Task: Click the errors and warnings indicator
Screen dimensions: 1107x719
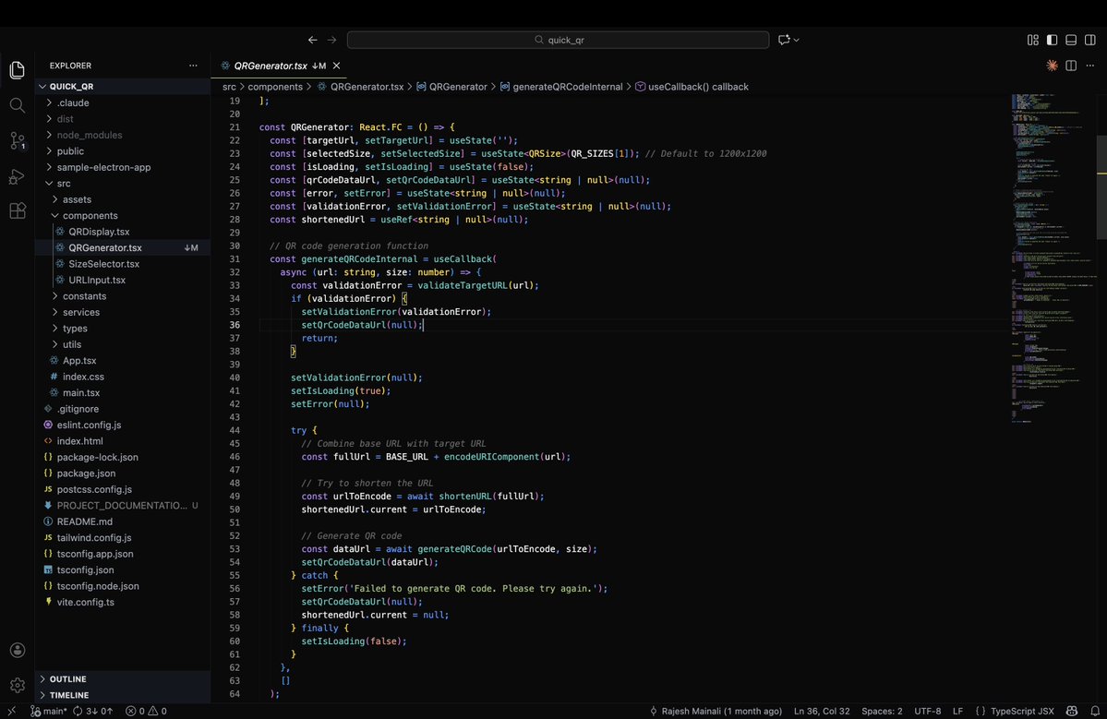Action: coord(146,711)
